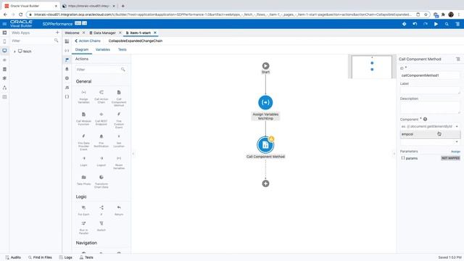Screen dimensions: 464x261
Task: Open the Call Component Method panel menu icon
Action: (x=458, y=59)
